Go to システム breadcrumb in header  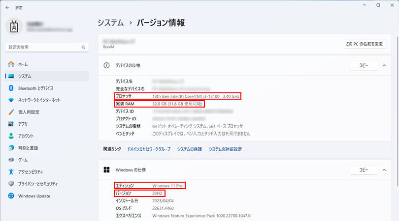point(110,23)
